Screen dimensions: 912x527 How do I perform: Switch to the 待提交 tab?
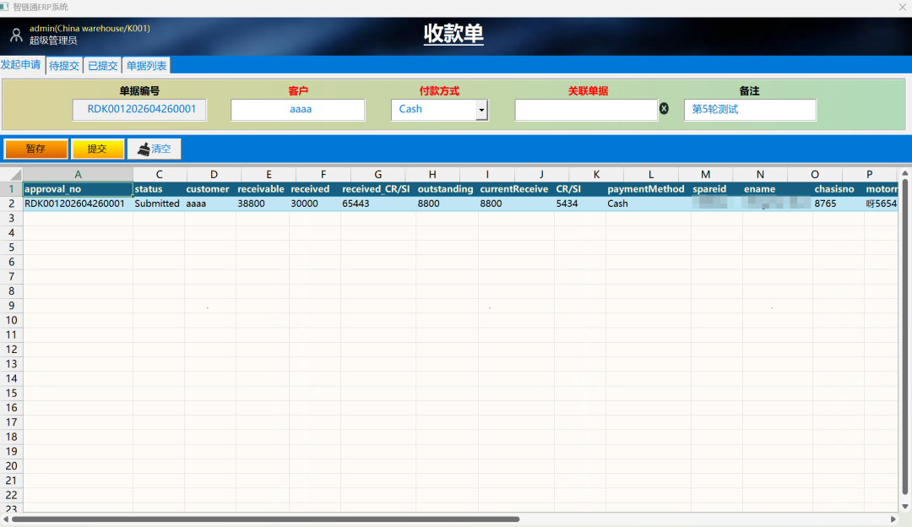coord(64,66)
